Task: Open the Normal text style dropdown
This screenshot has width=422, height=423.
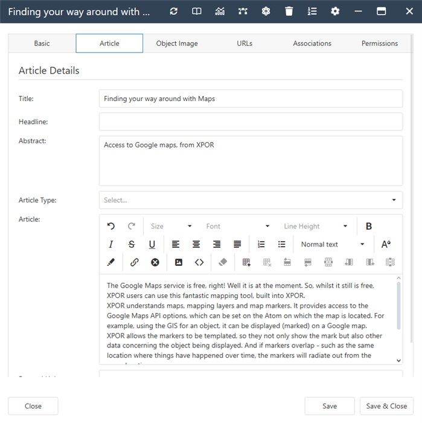Action: click(x=333, y=244)
